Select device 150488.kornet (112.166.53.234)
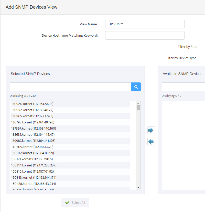Screen dimensions: 205x212 pos(70,184)
